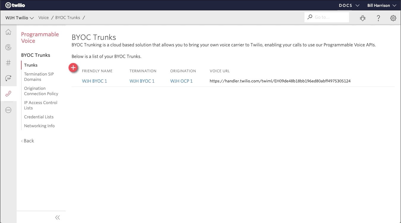
Task: Click the handler.twilio.com voice URL
Action: tap(280, 81)
